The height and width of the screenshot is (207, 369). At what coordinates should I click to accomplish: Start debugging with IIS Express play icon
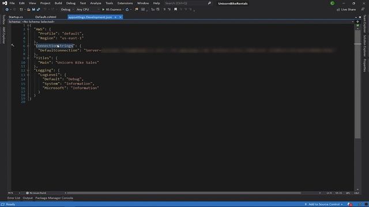pos(103,10)
